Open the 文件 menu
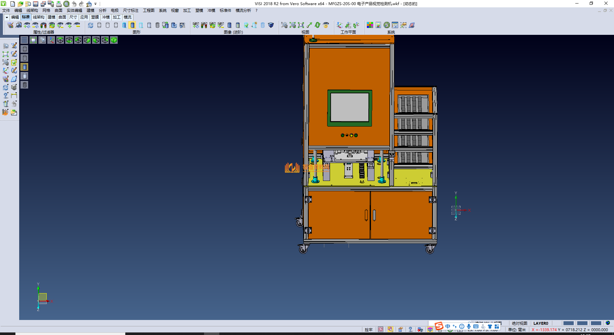Screen dimensions: 614x335 (6, 11)
